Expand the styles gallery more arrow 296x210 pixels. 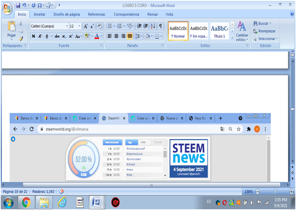coord(232,38)
